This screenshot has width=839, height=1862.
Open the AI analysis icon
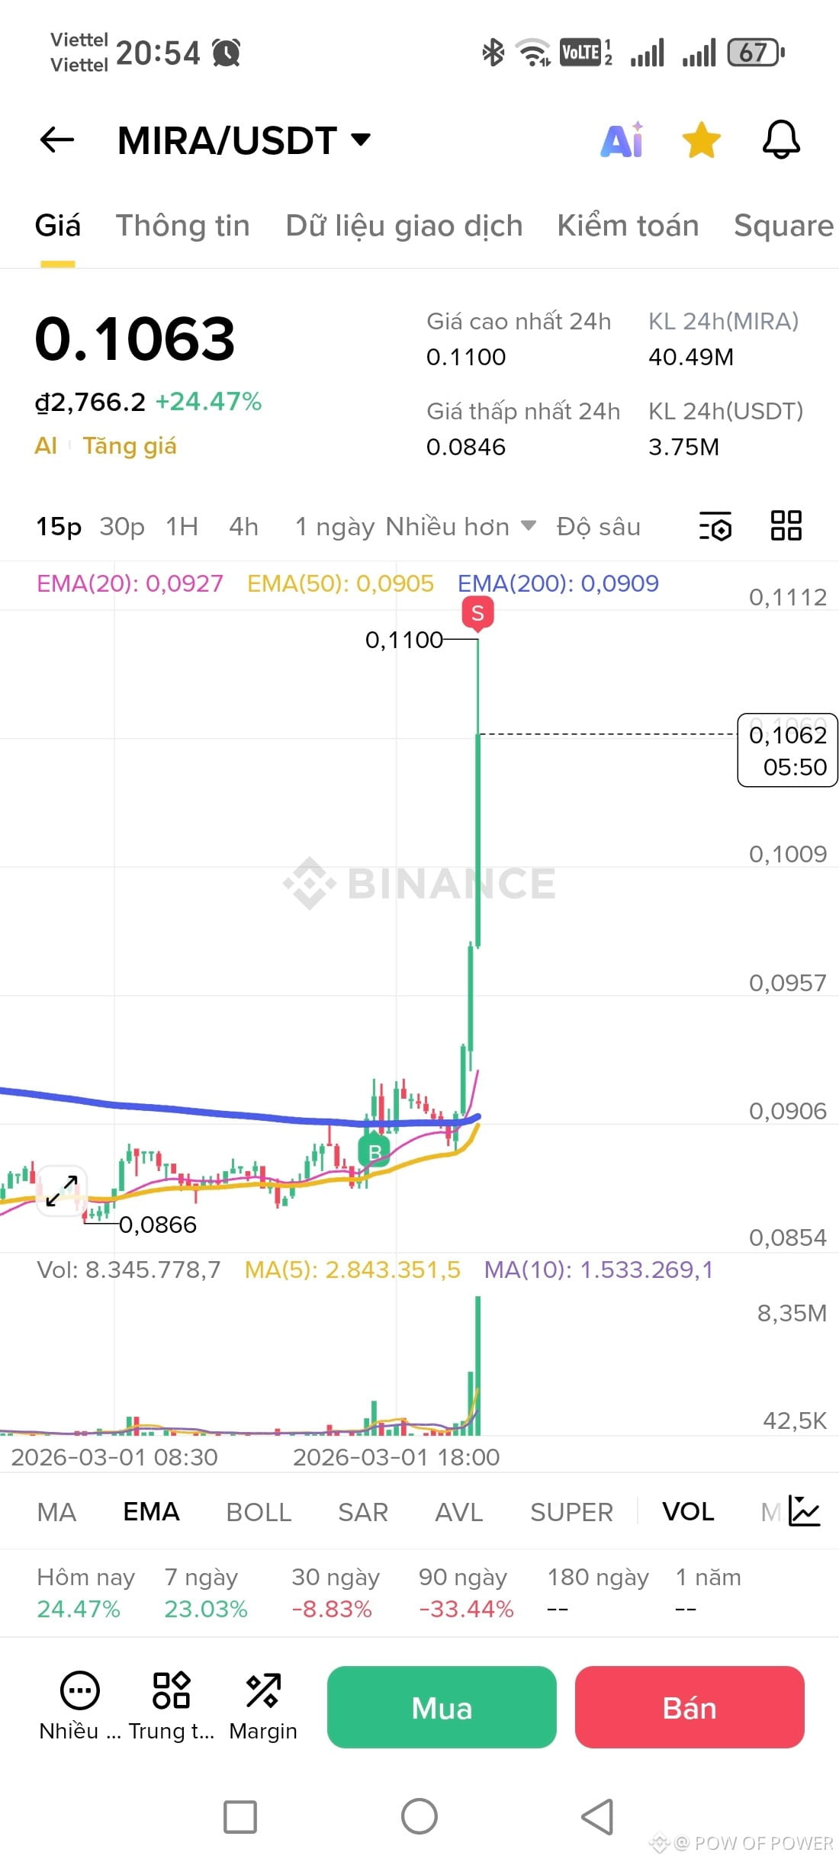622,140
